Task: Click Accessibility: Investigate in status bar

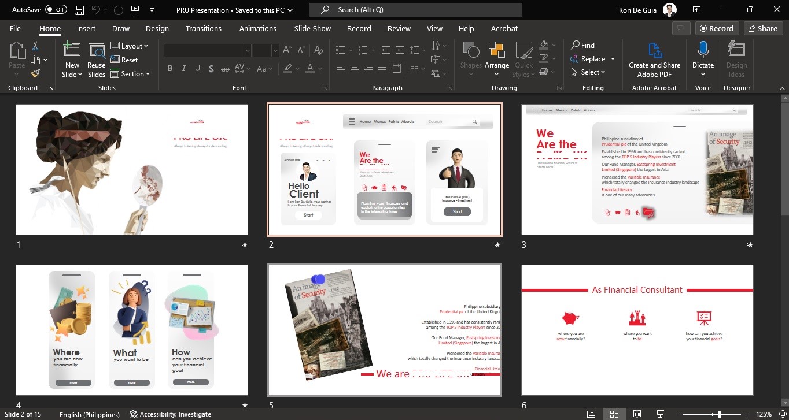Action: (171, 414)
